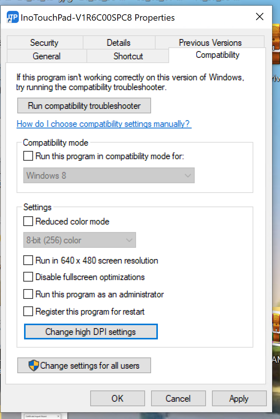
Task: Switch to the Security tab
Action: point(44,43)
